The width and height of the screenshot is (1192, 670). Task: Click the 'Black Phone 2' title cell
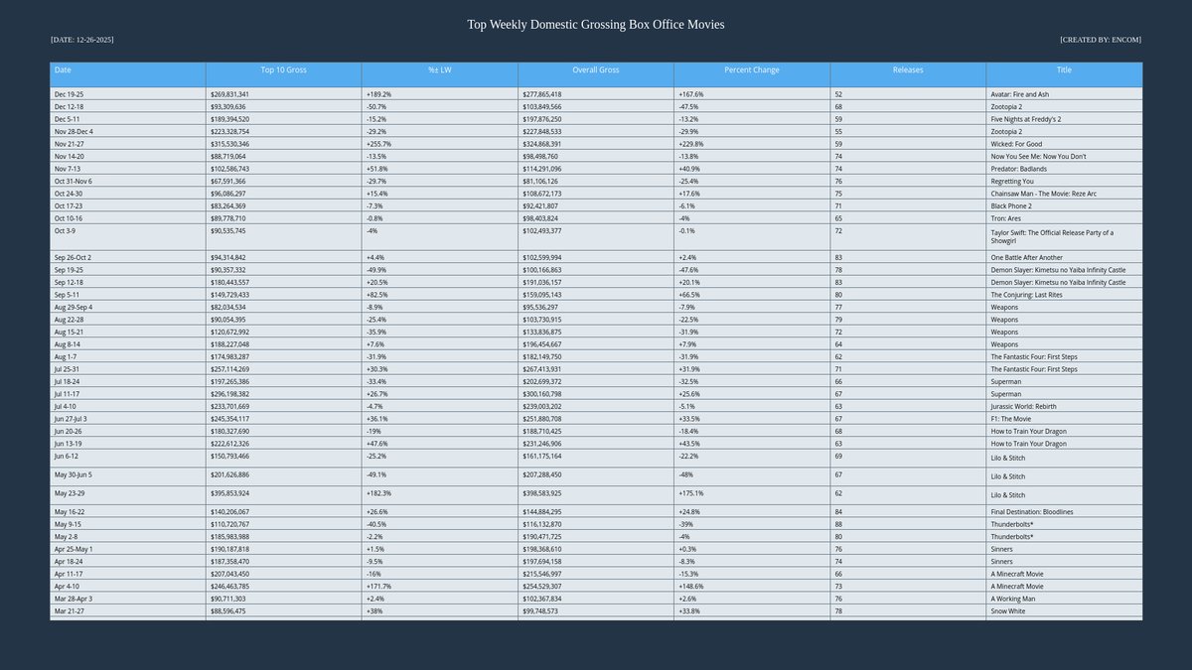(x=1064, y=205)
